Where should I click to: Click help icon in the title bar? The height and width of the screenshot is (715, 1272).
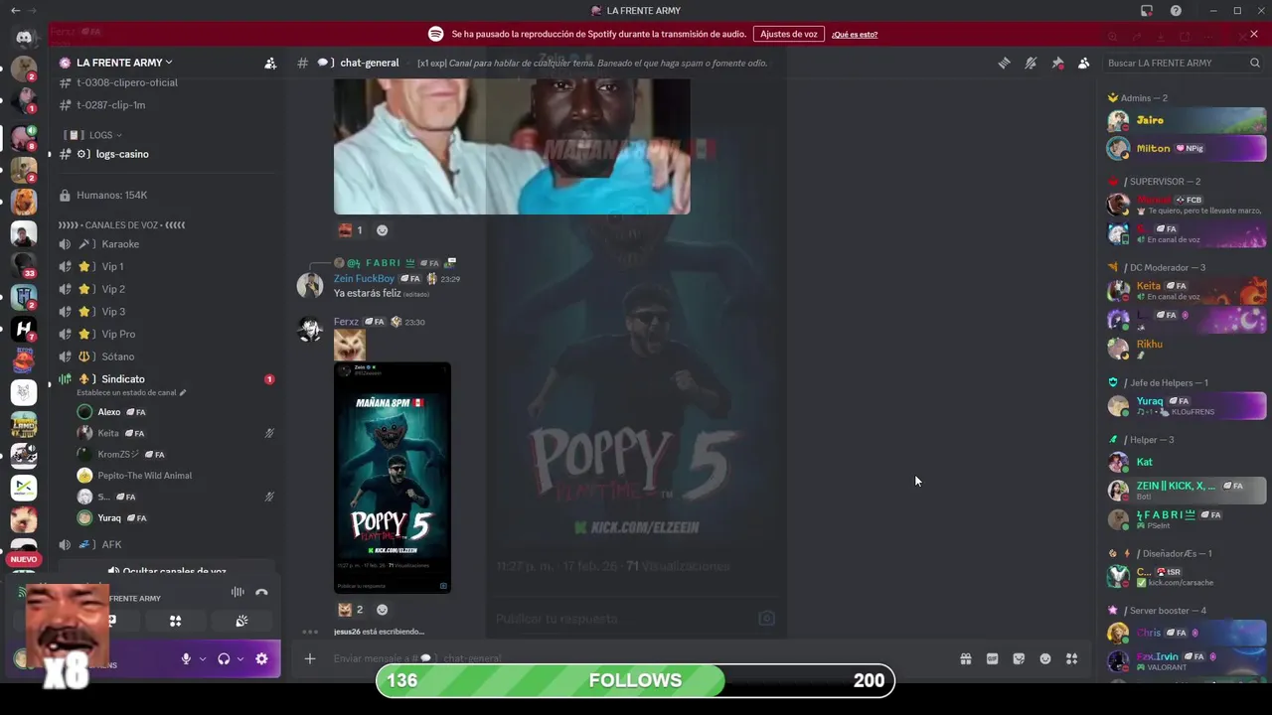[x=1176, y=11]
